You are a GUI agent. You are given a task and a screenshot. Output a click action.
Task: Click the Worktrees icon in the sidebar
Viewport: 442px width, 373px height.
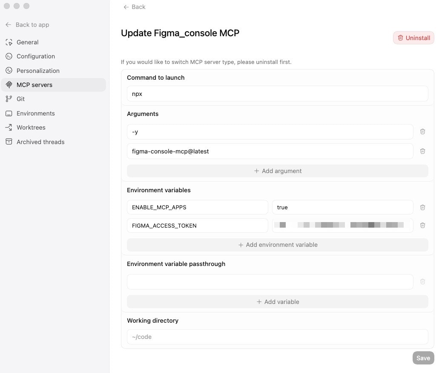[x=9, y=127]
